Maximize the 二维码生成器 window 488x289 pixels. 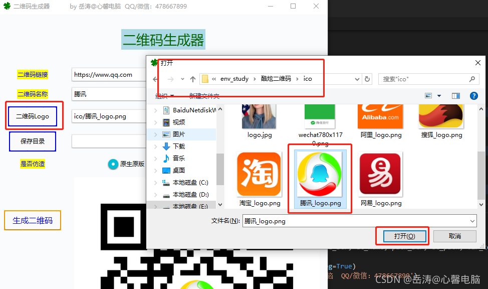click(293, 6)
